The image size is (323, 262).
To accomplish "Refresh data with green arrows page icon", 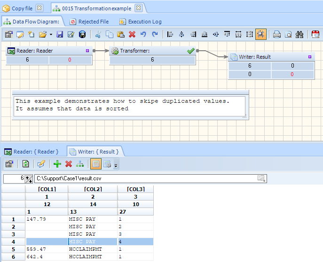I will coord(25,164).
